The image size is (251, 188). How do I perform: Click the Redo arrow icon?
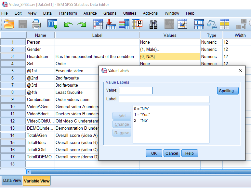tap(82, 24)
